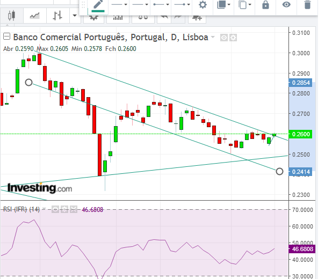Open RSI indicator settings gear
The image size is (325, 279).
(x=64, y=209)
